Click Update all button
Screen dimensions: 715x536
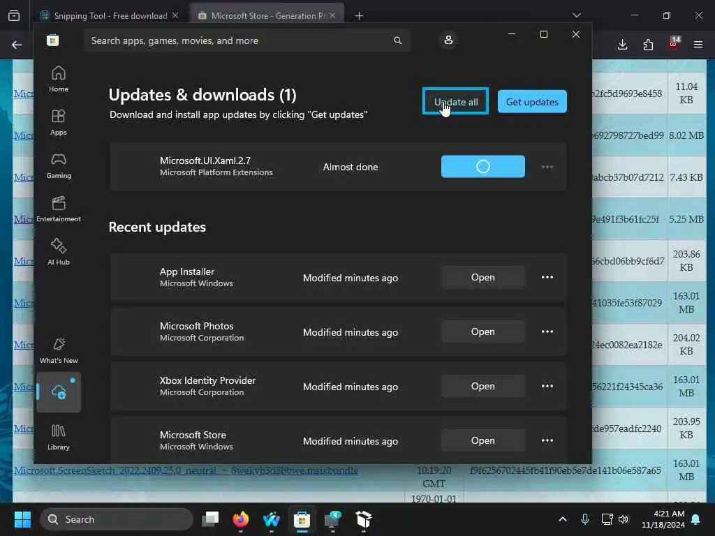point(455,101)
